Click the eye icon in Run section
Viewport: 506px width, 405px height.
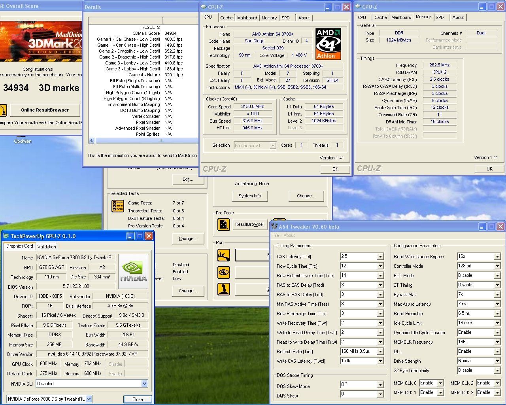click(224, 272)
